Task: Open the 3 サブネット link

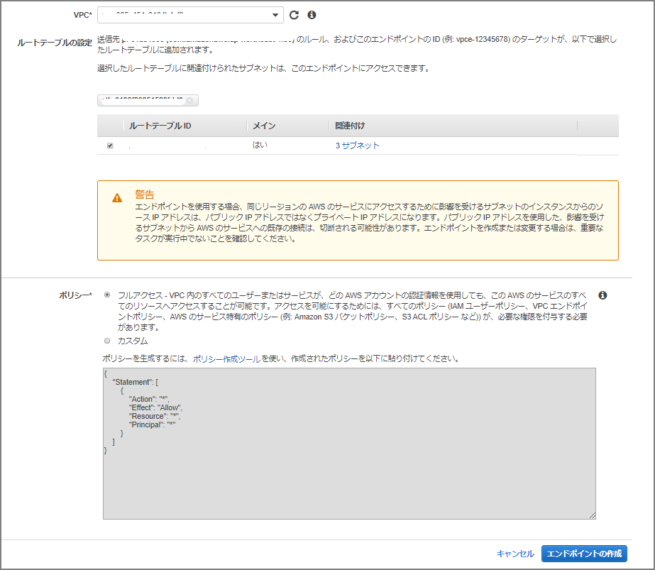Action: click(x=358, y=146)
